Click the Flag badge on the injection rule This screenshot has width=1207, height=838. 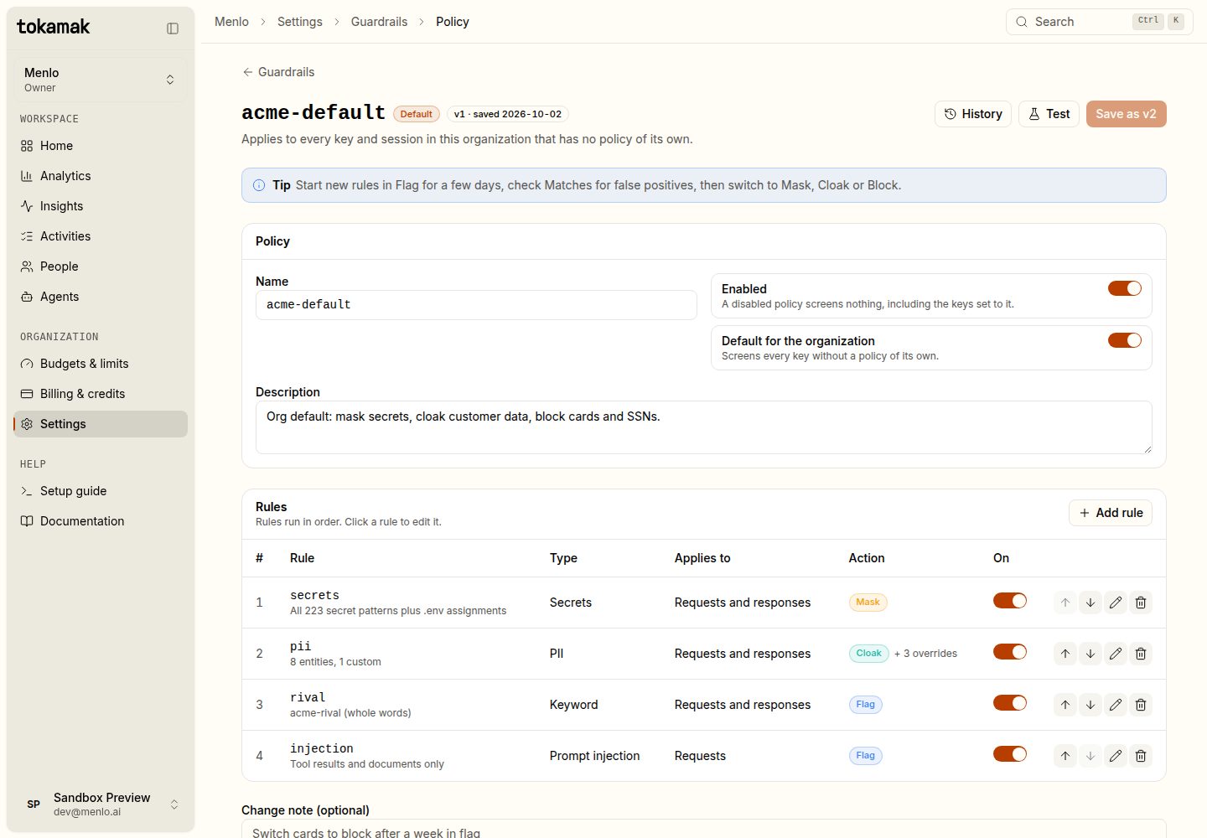pyautogui.click(x=865, y=756)
